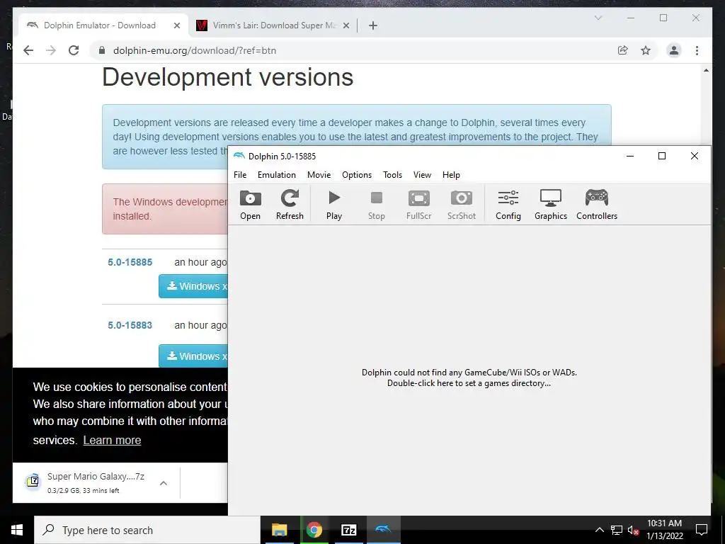The image size is (725, 544).
Task: Open the File menu in Dolphin
Action: click(x=240, y=175)
